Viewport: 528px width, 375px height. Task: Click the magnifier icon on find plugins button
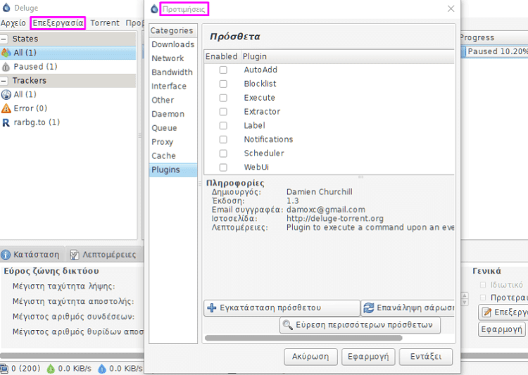coord(287,325)
